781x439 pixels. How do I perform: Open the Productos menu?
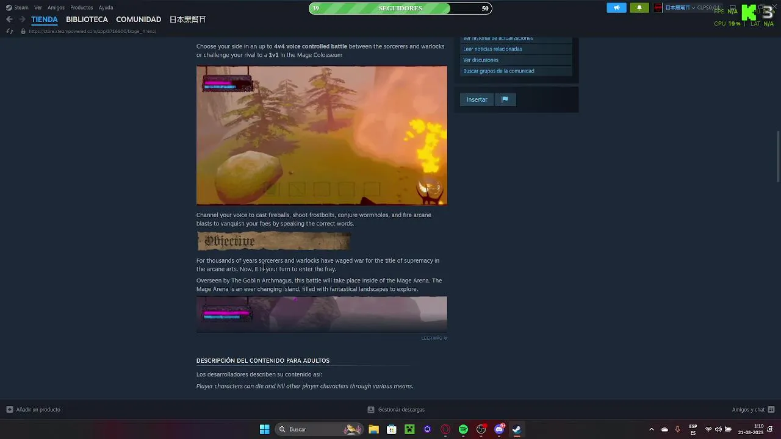point(82,8)
